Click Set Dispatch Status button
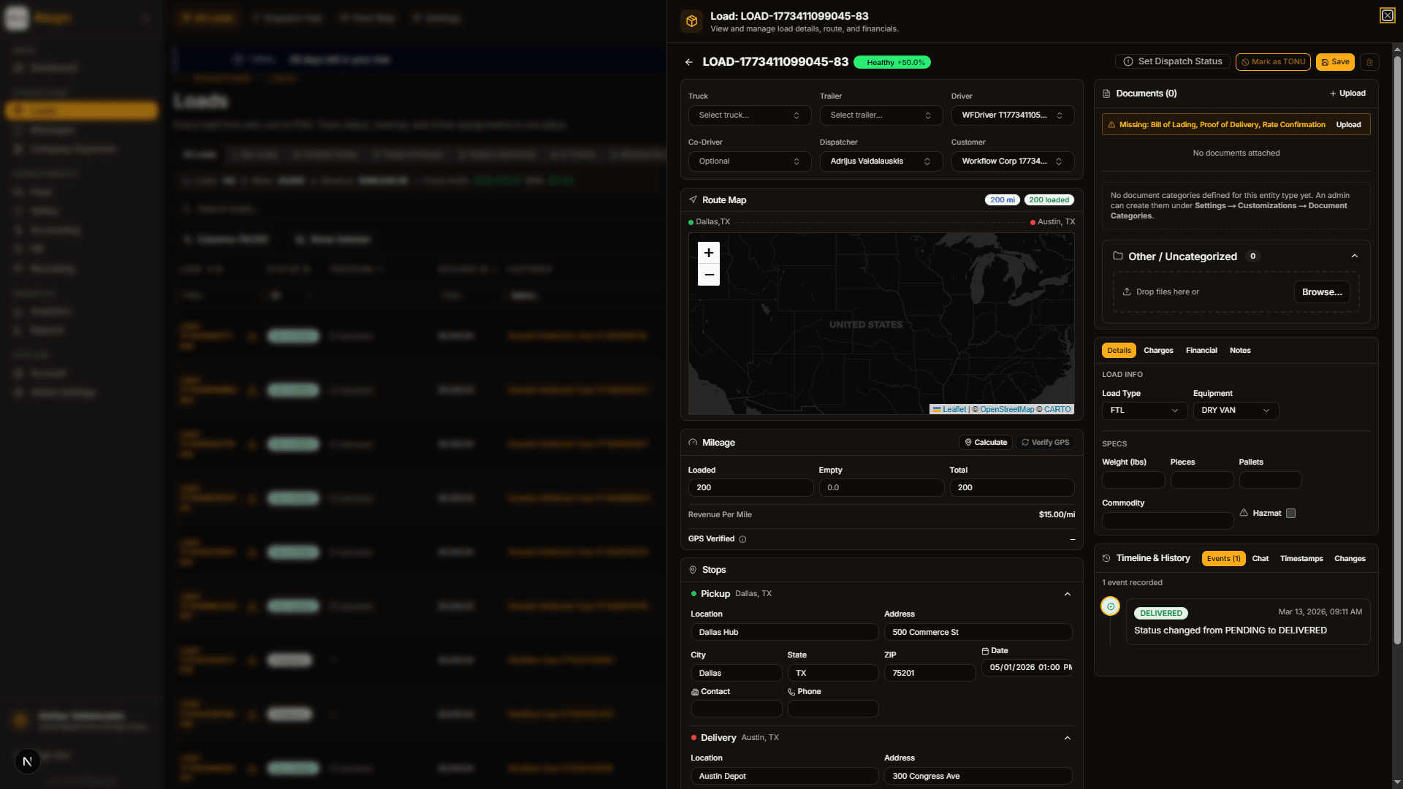This screenshot has width=1403, height=789. (1173, 62)
